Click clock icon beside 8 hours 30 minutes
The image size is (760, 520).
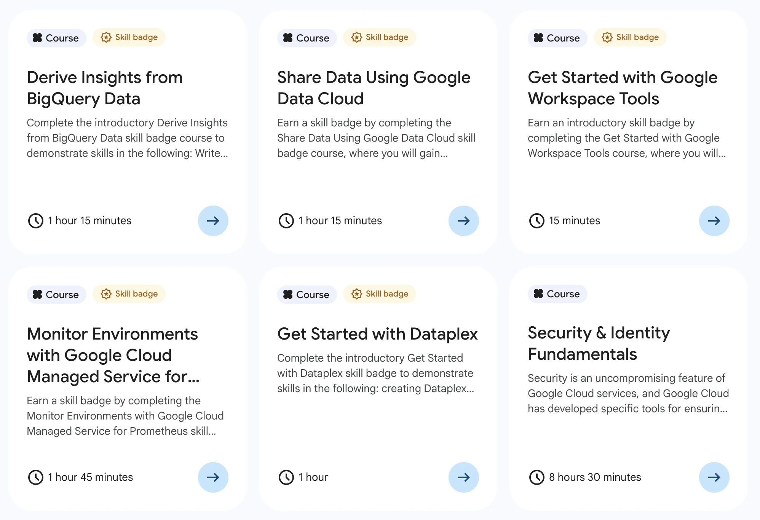point(537,477)
